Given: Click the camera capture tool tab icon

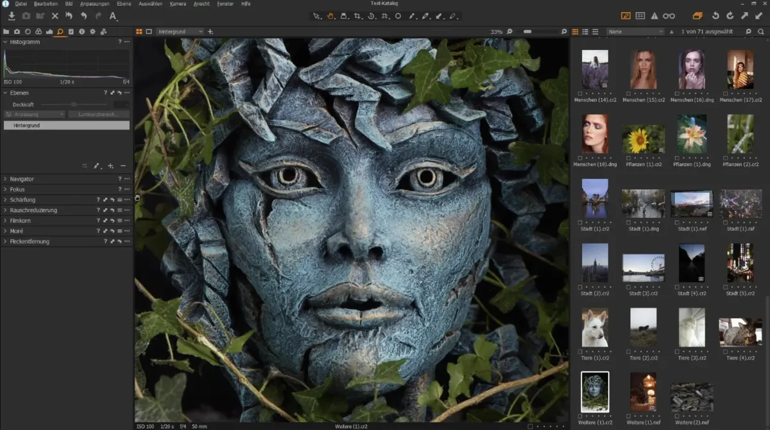Looking at the screenshot, I should pos(17,31).
